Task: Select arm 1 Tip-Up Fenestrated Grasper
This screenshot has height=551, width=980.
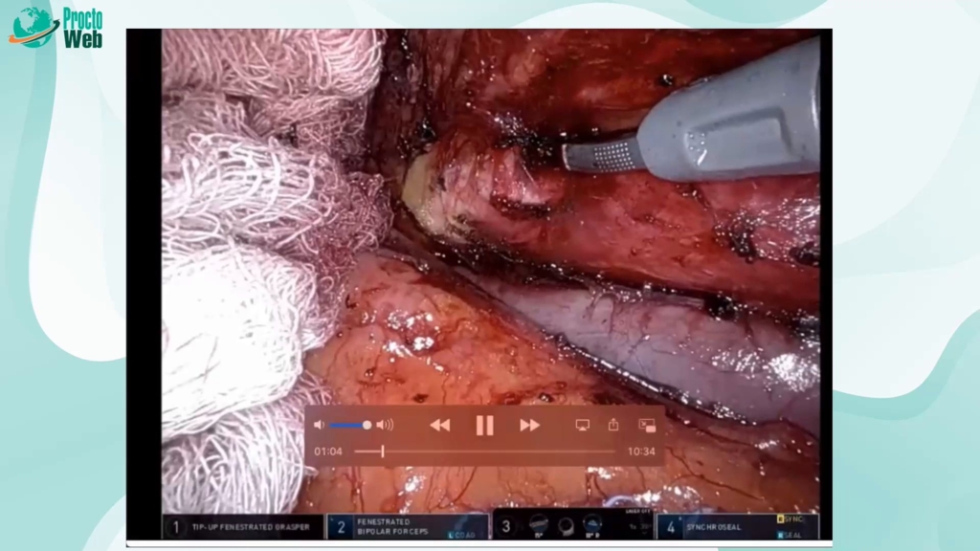Action: click(x=244, y=526)
